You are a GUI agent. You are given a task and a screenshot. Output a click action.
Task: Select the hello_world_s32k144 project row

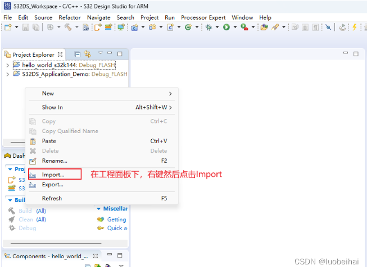tap(64, 65)
